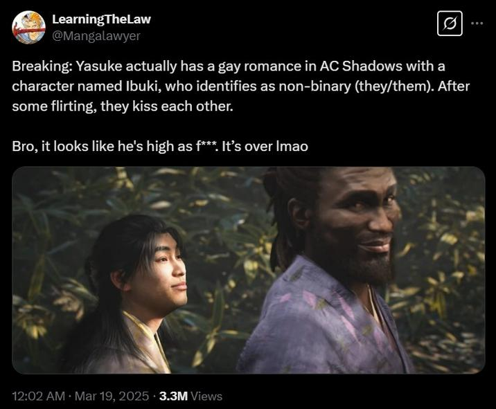The width and height of the screenshot is (496, 409).
Task: Click the "It's over lmao" text
Action: [x=265, y=146]
